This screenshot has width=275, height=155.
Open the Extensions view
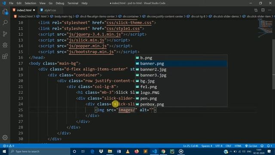click(x=5, y=56)
